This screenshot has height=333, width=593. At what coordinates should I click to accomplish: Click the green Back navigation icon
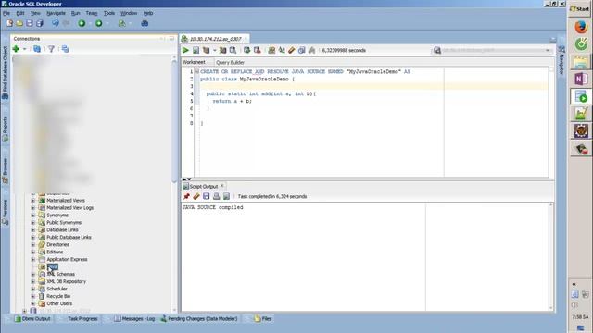point(82,23)
